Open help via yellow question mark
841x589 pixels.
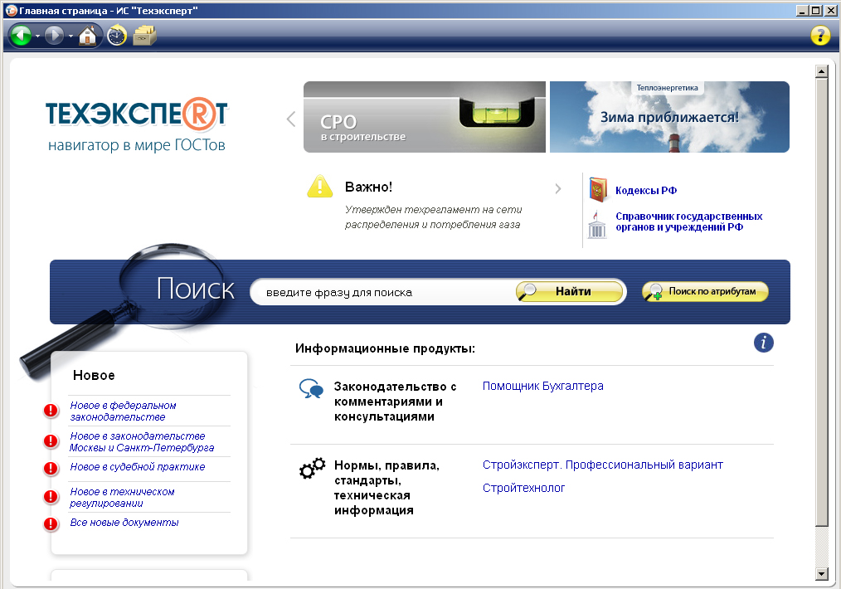point(820,36)
